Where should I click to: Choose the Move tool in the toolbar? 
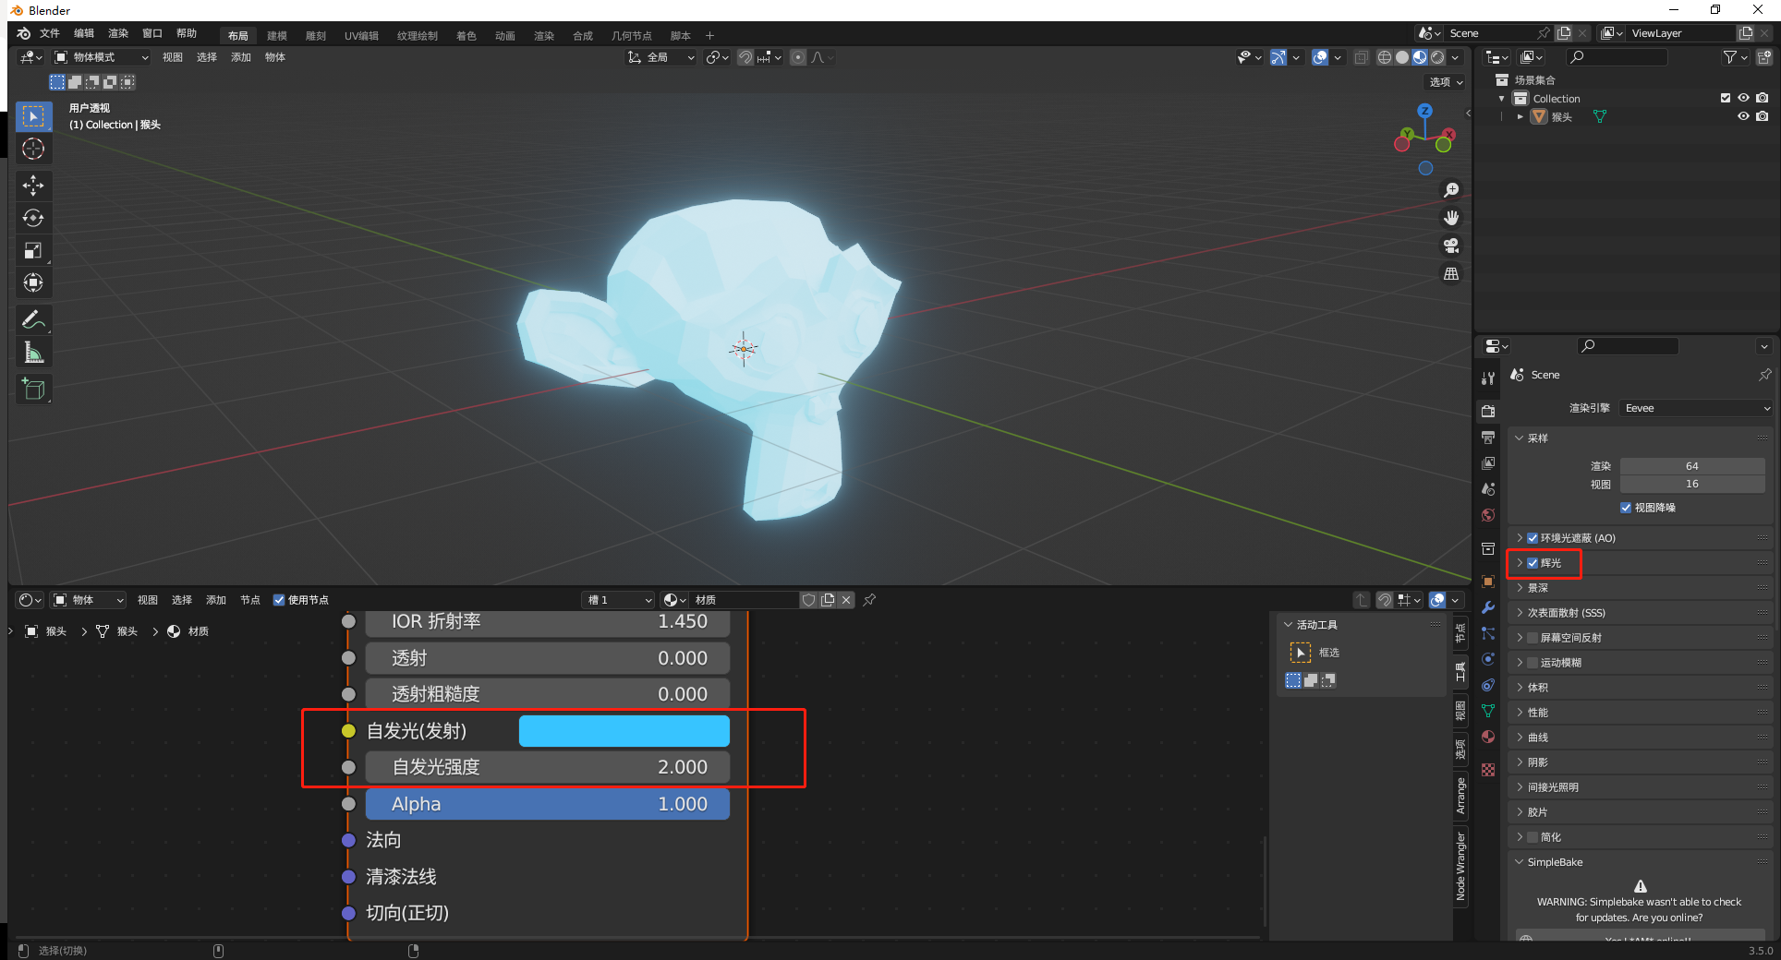tap(33, 186)
